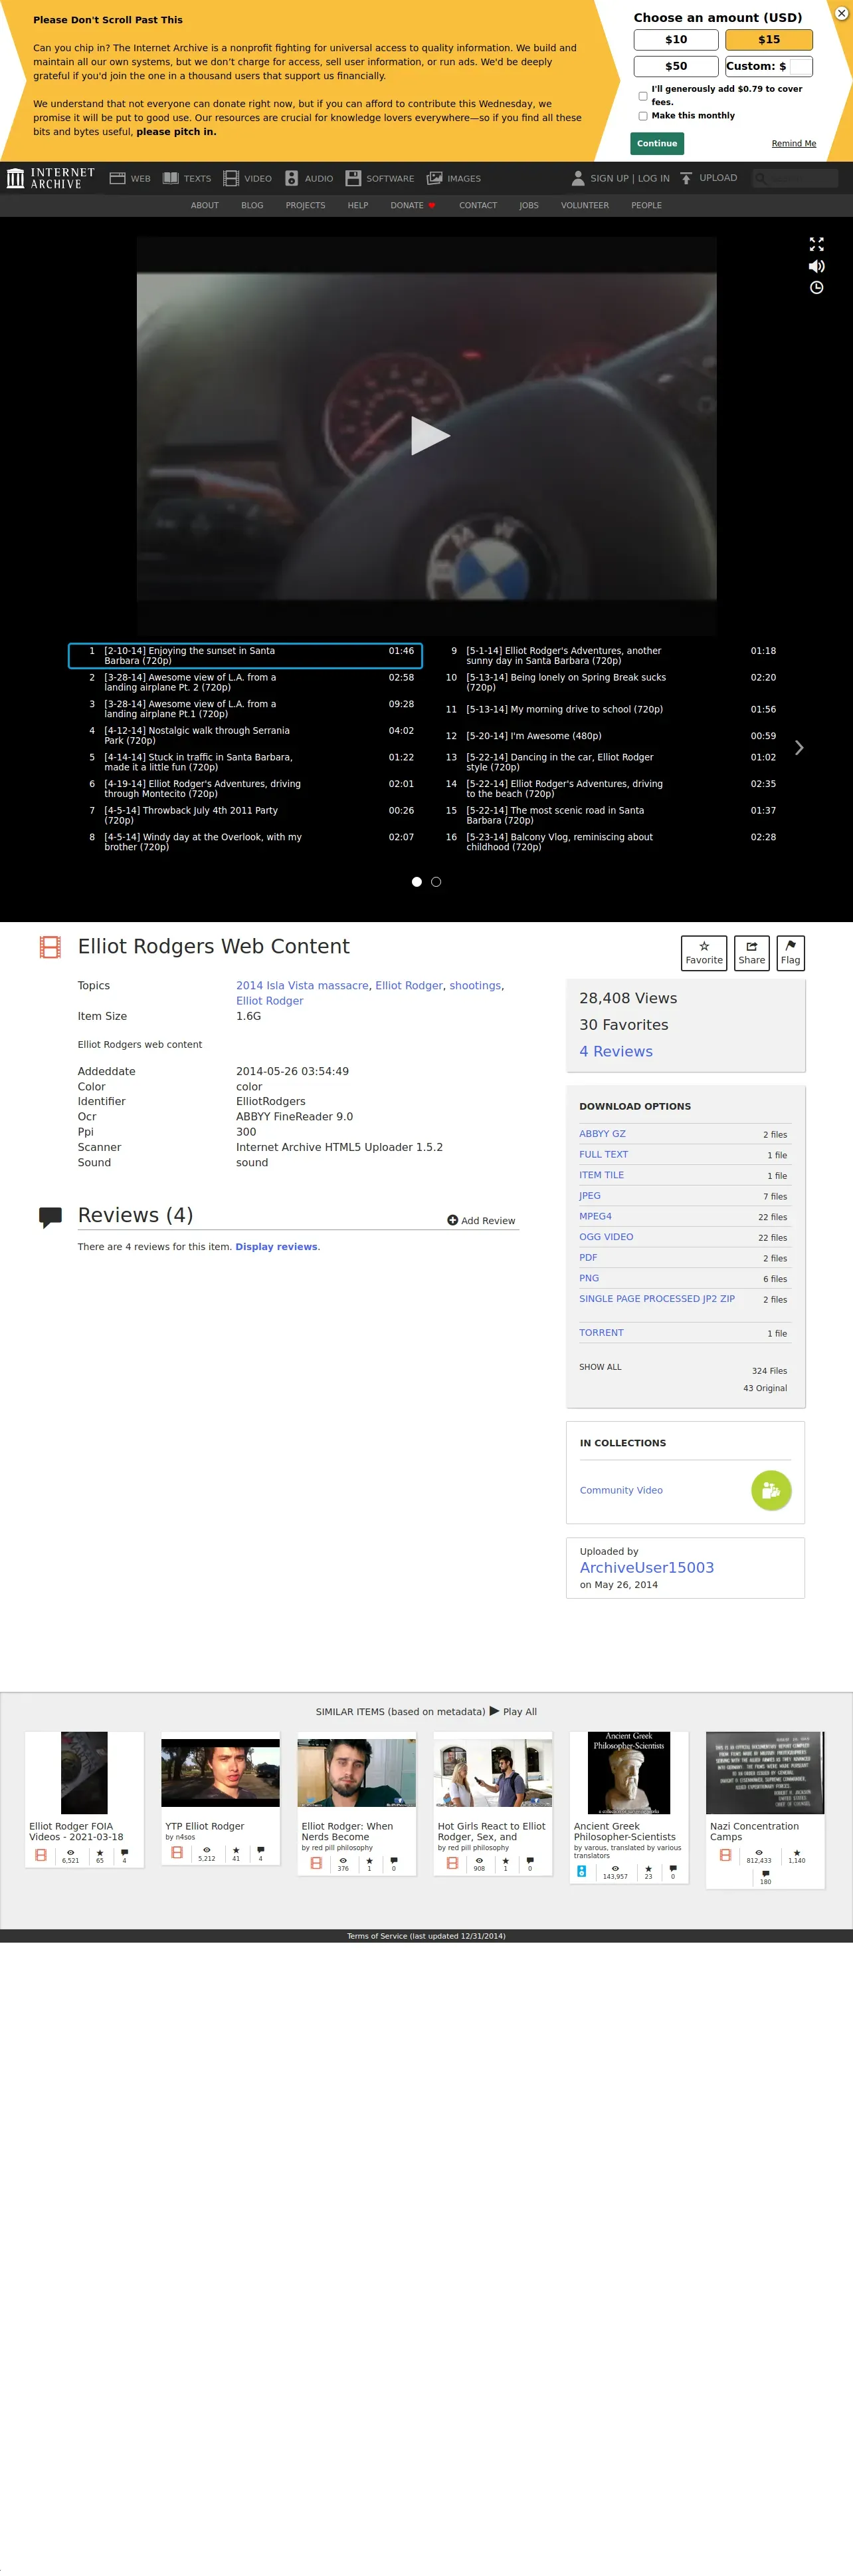This screenshot has height=2576, width=853.
Task: Open the 2014 Isla Vista massacre topic
Action: 302,986
